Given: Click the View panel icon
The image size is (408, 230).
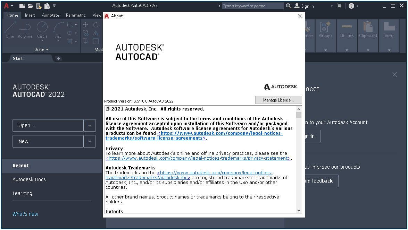Looking at the screenshot, I should [389, 27].
